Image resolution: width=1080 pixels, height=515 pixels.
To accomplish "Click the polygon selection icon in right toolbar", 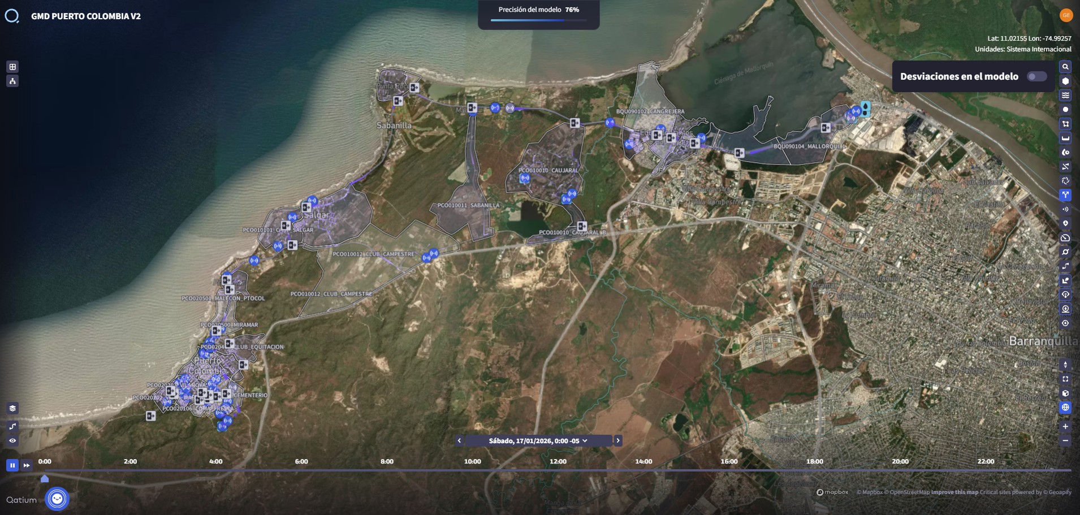I will [x=1066, y=123].
